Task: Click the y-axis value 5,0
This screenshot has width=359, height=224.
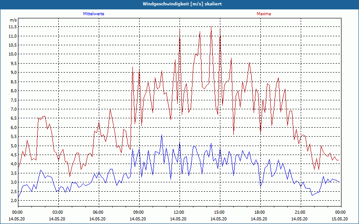Action: tap(14, 146)
